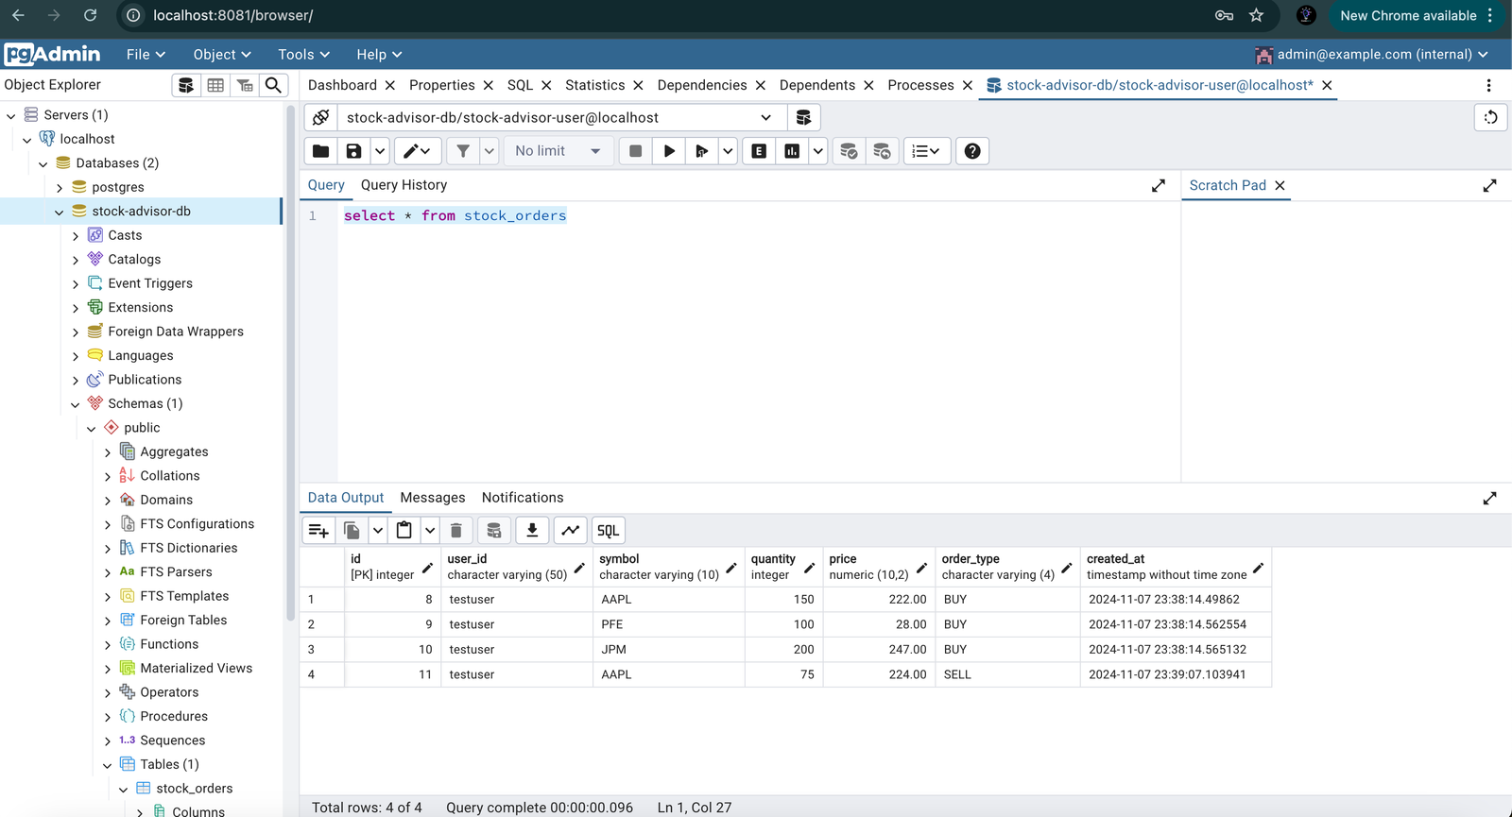1512x817 pixels.
Task: Select the stock_orders table in the tree
Action: click(194, 789)
